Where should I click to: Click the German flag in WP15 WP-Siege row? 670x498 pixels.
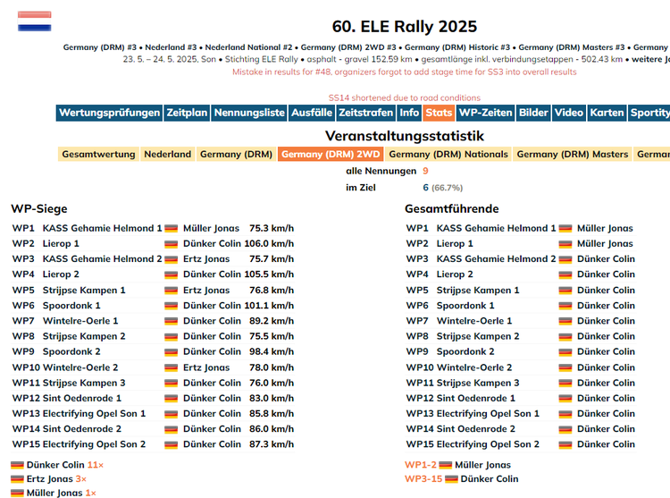click(171, 445)
